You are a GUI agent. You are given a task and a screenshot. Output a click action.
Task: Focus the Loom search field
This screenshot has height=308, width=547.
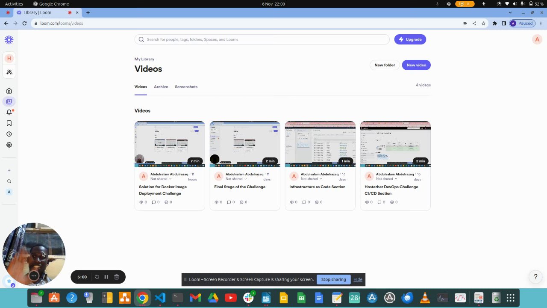(x=262, y=39)
